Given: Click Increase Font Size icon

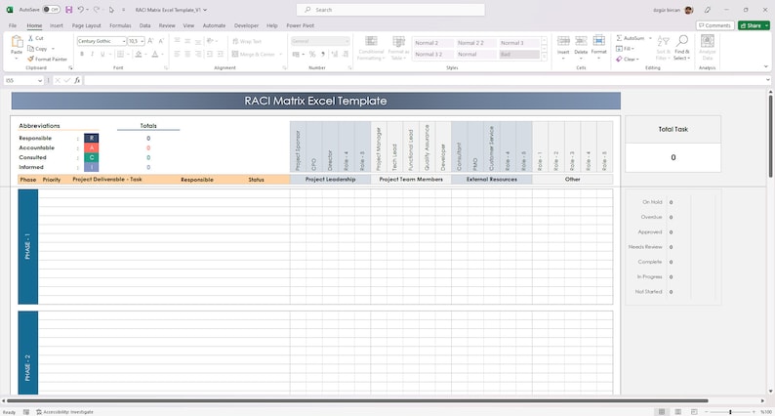Looking at the screenshot, I should 150,41.
